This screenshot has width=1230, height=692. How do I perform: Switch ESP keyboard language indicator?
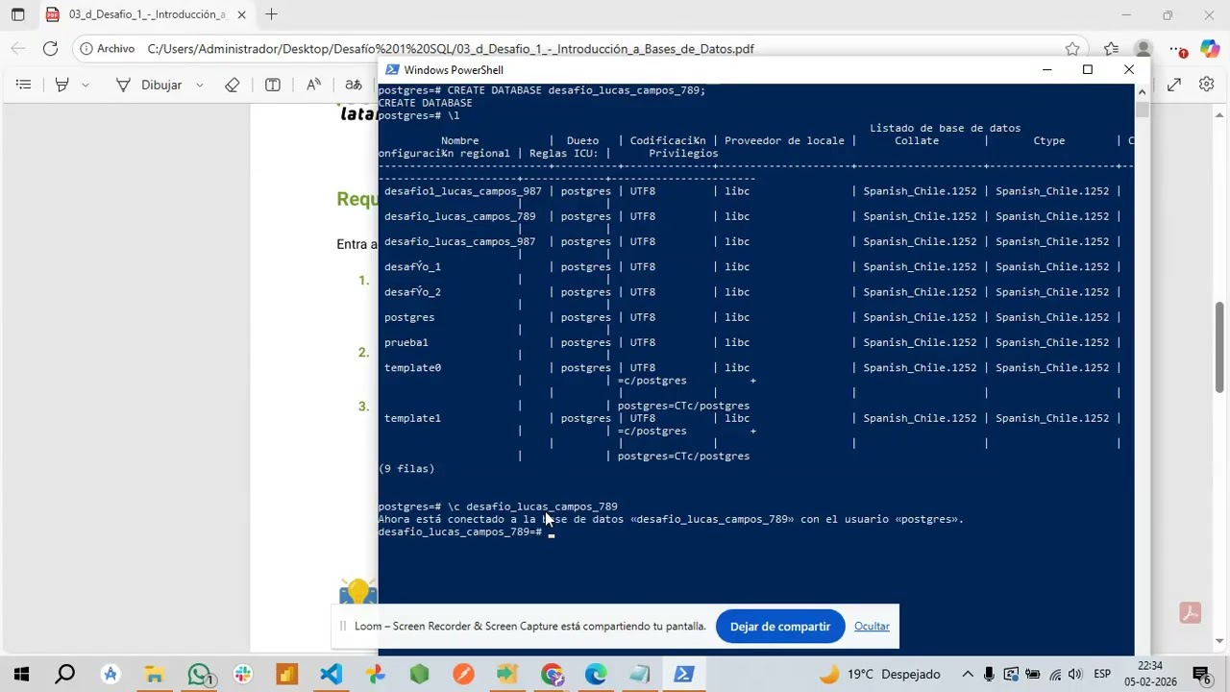click(x=1102, y=675)
